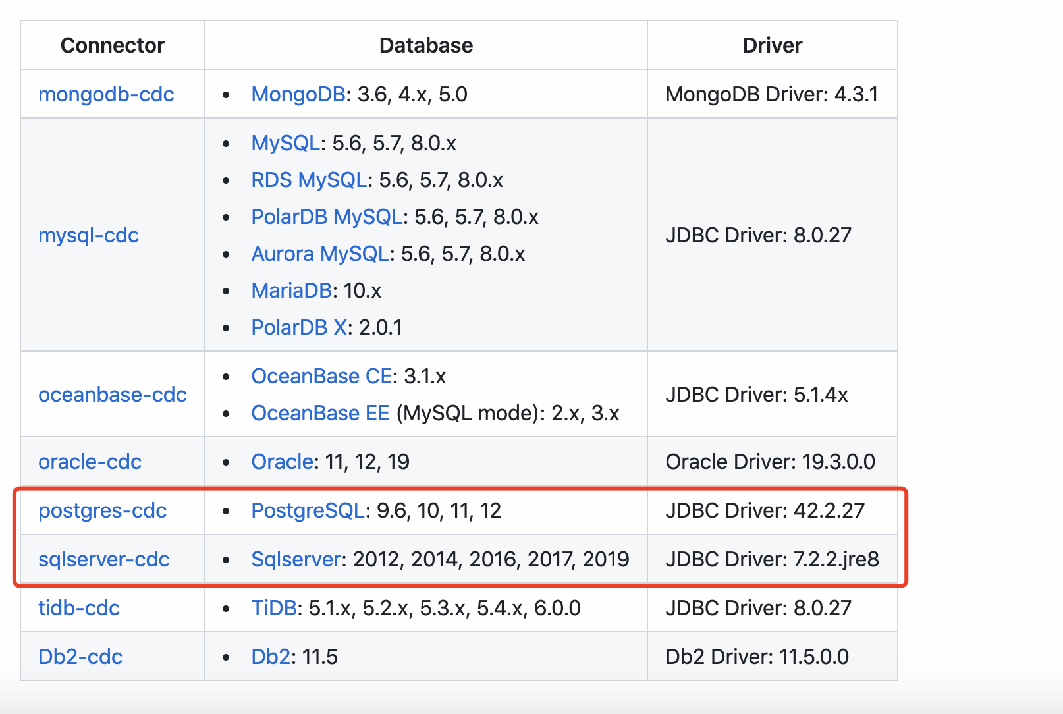Screen dimensions: 1063x714
Task: Follow the PolarDB X database link
Action: tap(299, 327)
